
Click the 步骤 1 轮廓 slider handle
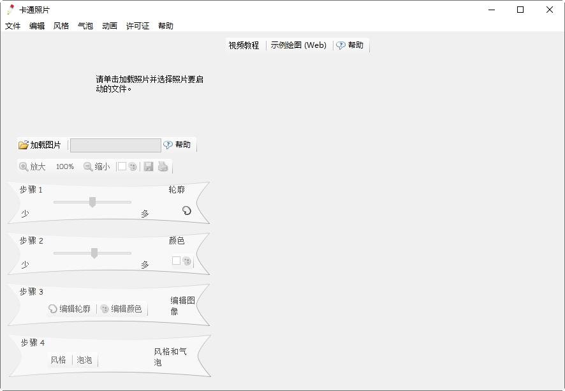[92, 202]
